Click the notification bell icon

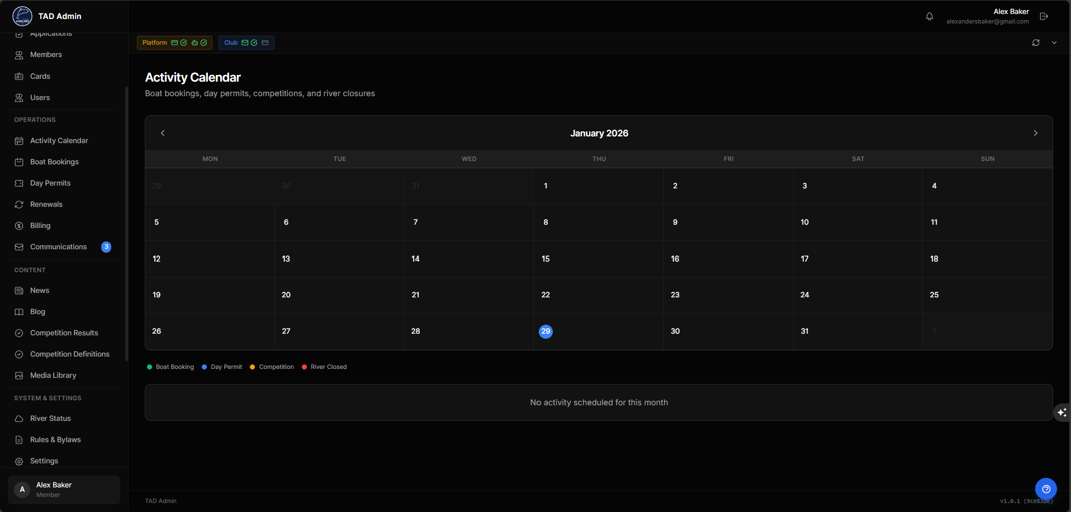[x=929, y=16]
